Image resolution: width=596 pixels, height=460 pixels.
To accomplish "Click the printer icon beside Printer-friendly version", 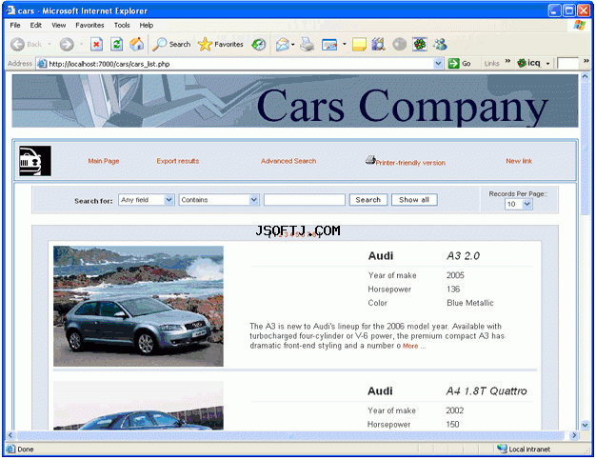I will (x=370, y=160).
